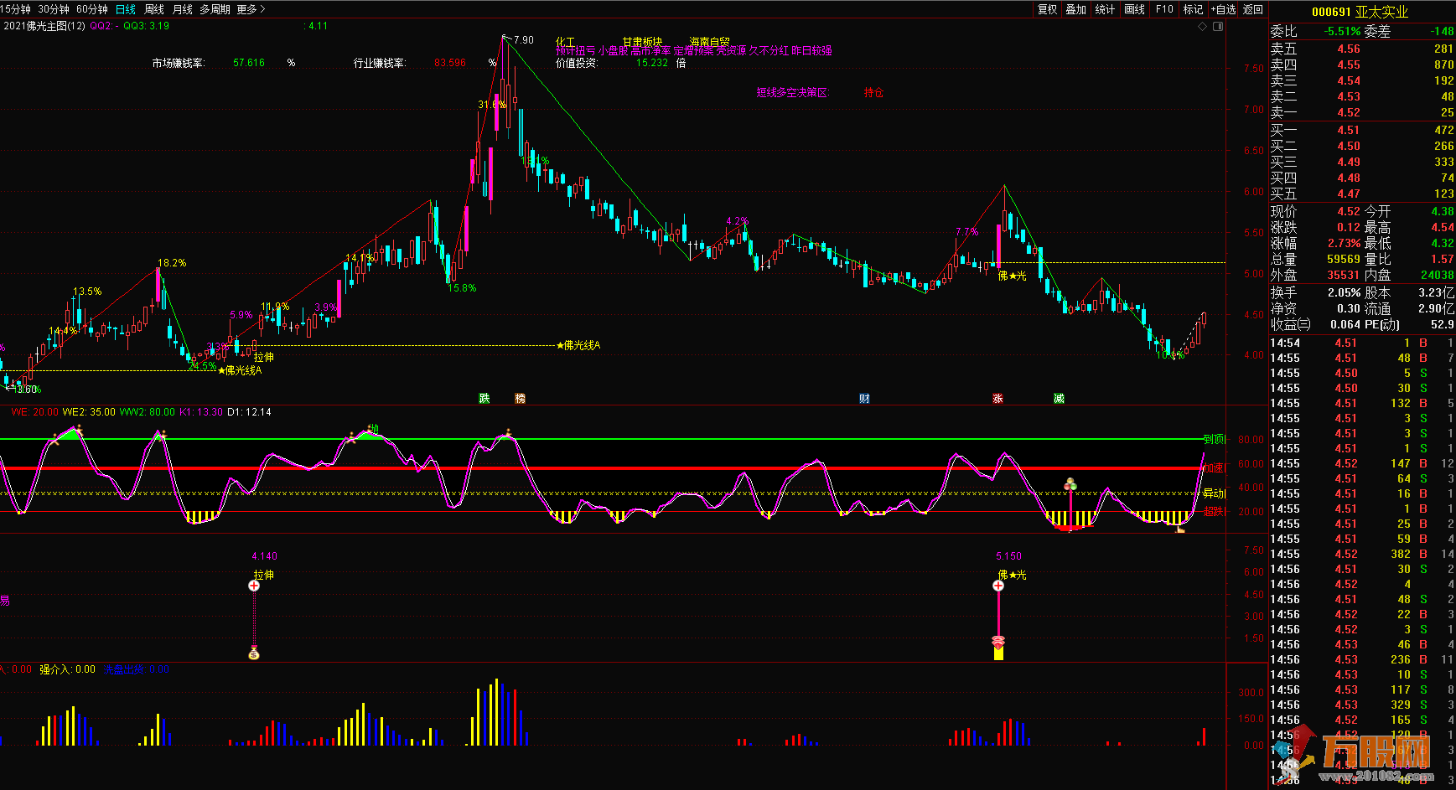Switch to the 60分钟 period tab
The image size is (1456, 790).
pyautogui.click(x=92, y=9)
